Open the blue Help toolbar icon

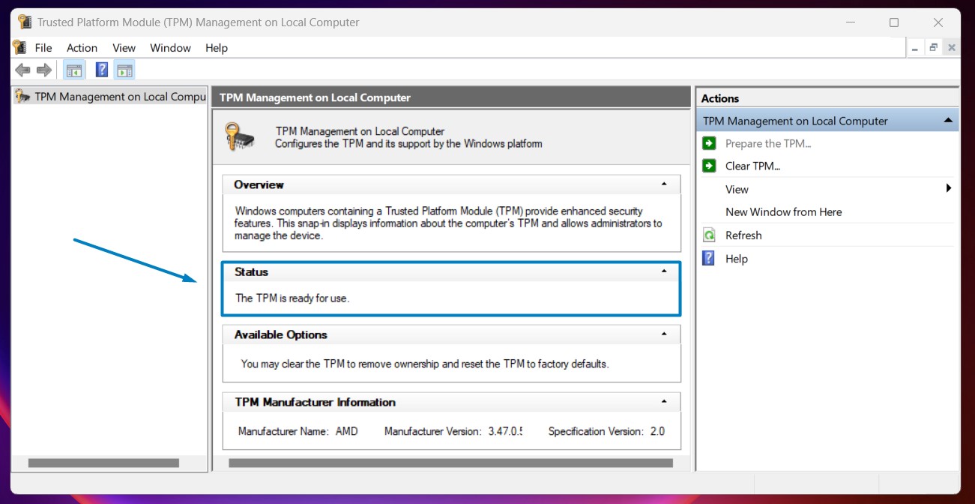102,70
